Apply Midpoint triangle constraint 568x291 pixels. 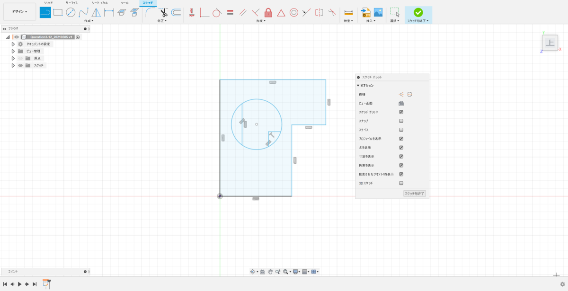coord(281,13)
